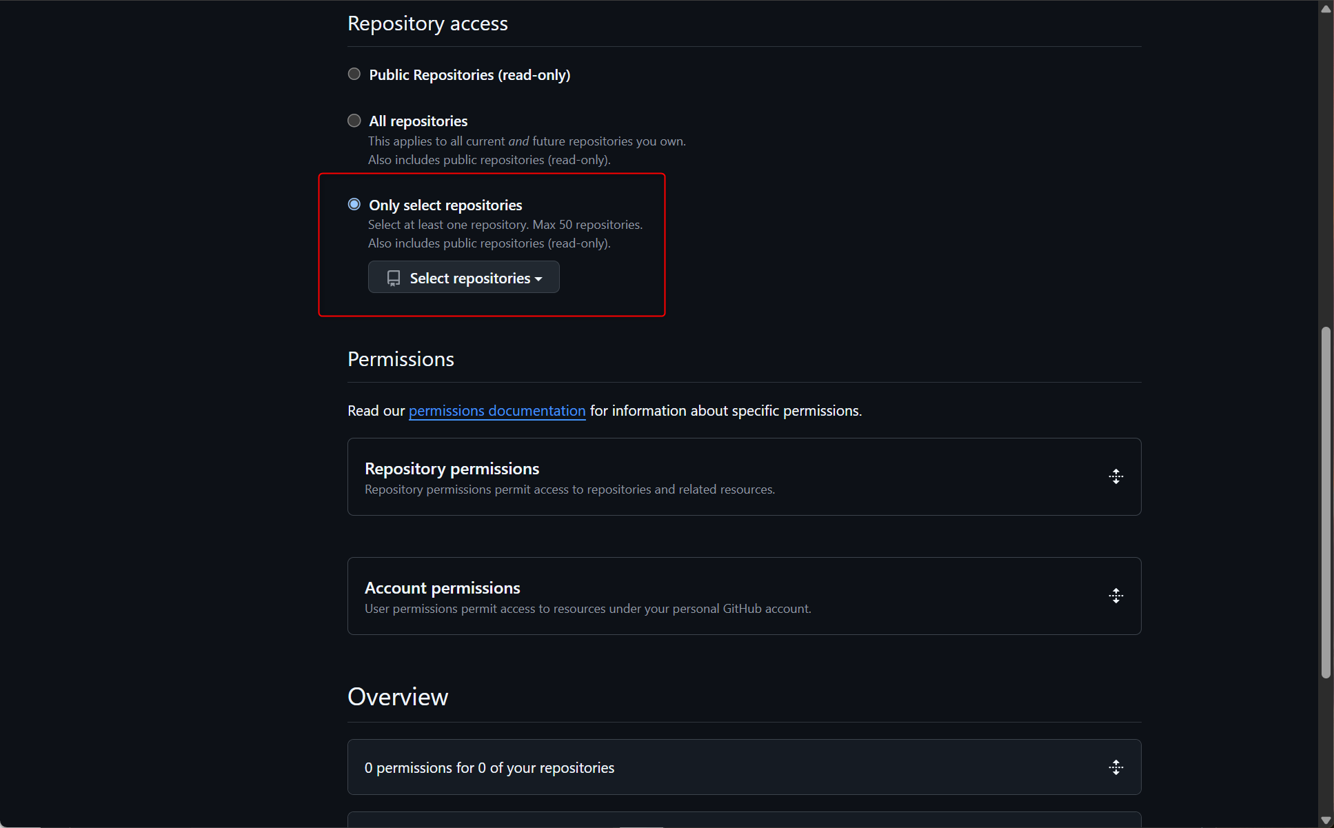1334x828 pixels.
Task: Click the repository book icon on Select repositories
Action: click(393, 278)
